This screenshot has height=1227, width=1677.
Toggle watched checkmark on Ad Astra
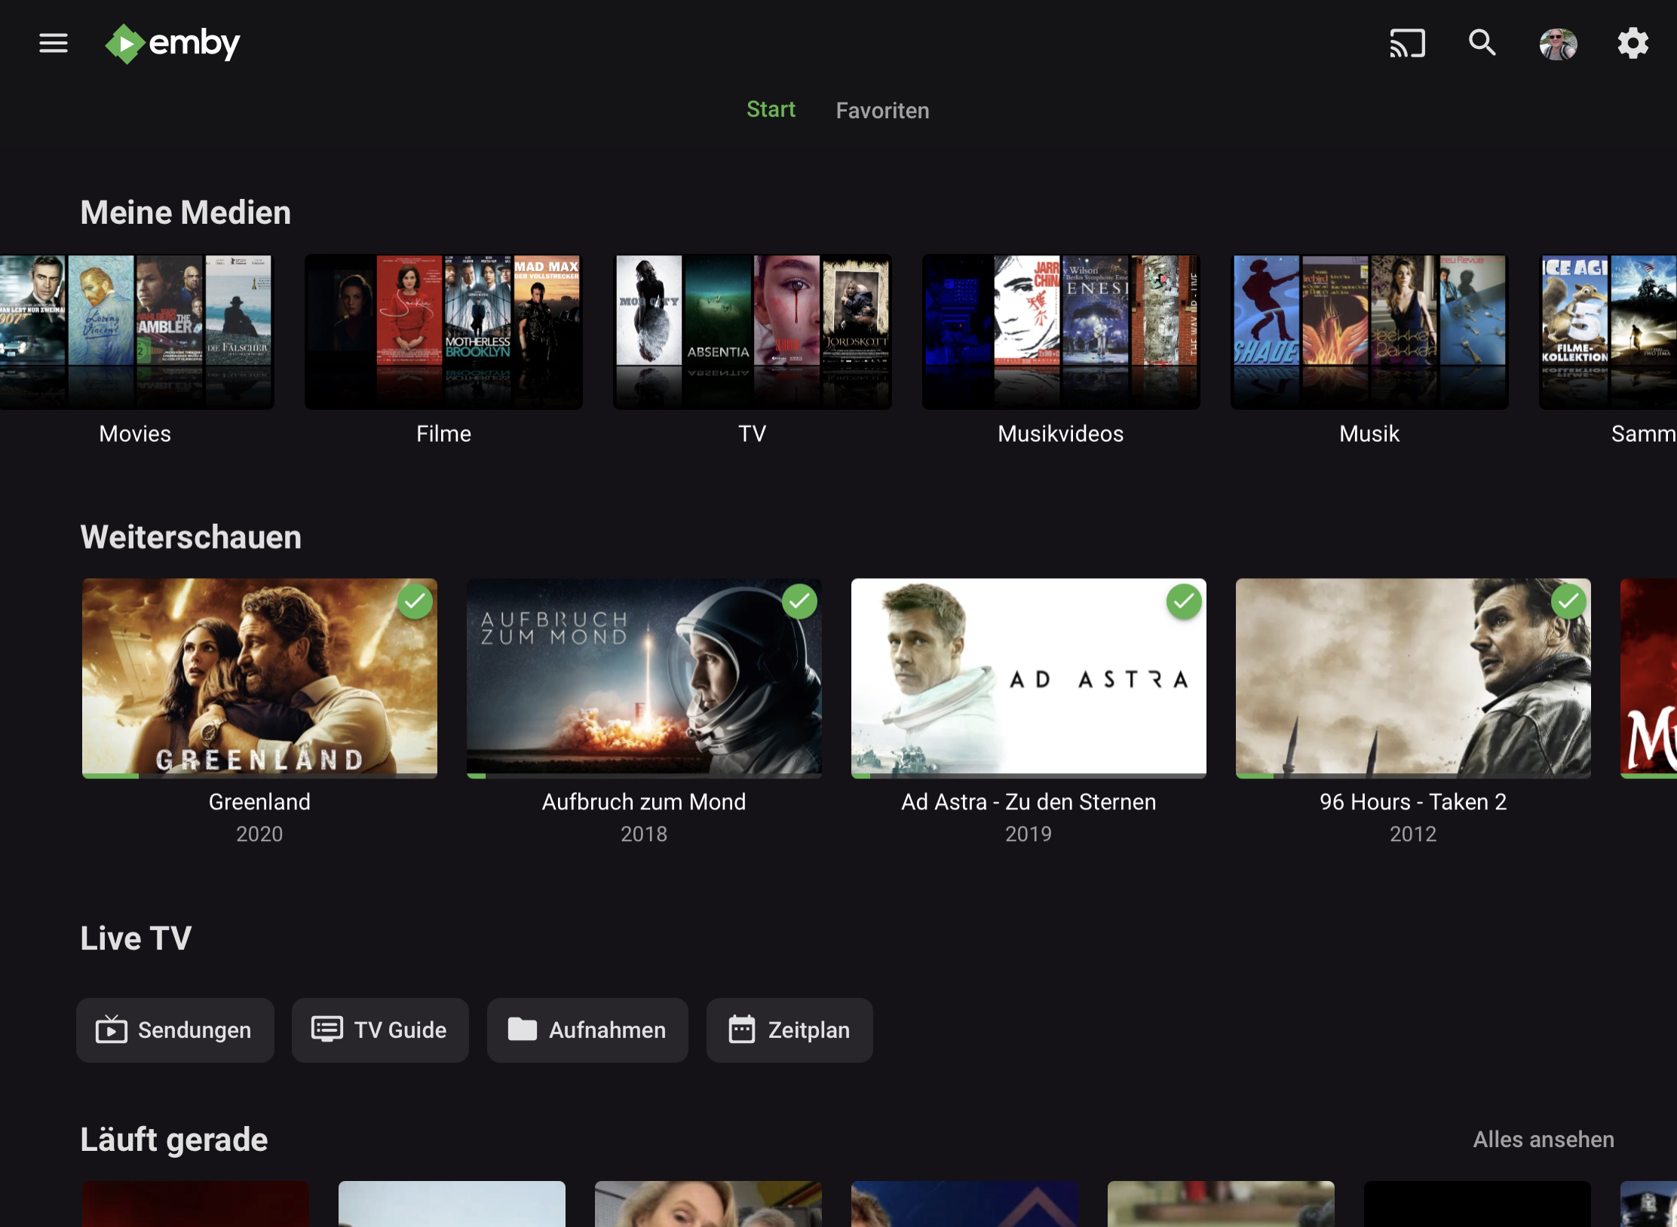pos(1184,601)
